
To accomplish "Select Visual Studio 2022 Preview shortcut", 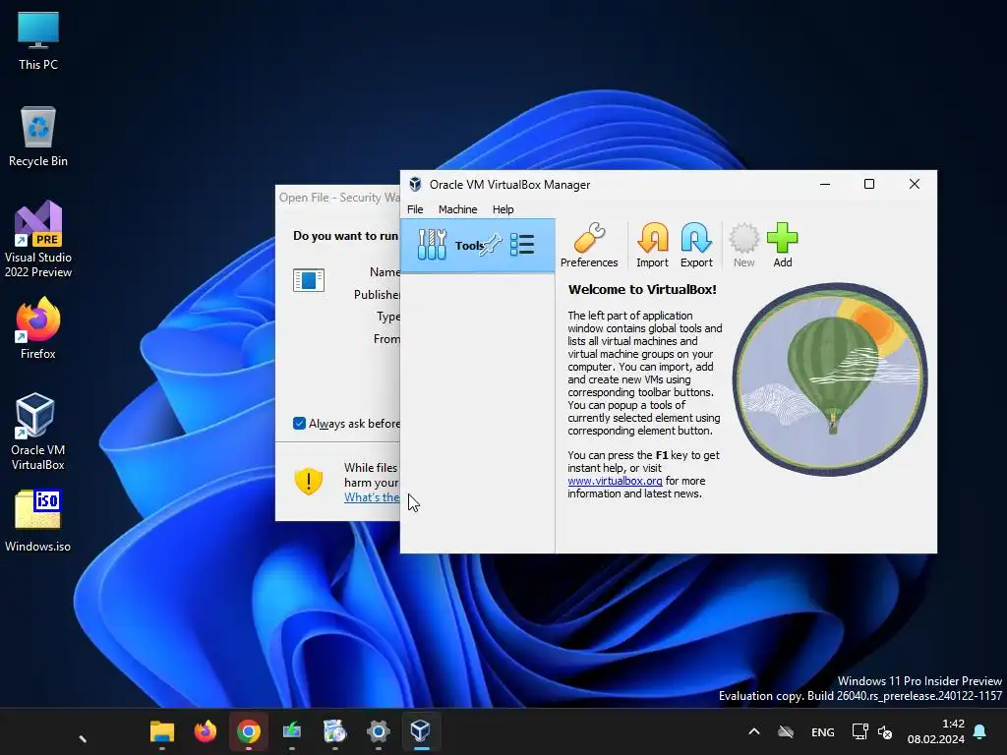I will tap(38, 239).
